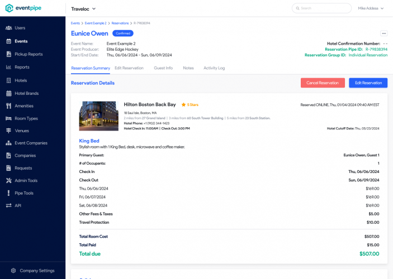Click the Room Types bed icon
The image size is (393, 279).
pyautogui.click(x=9, y=118)
